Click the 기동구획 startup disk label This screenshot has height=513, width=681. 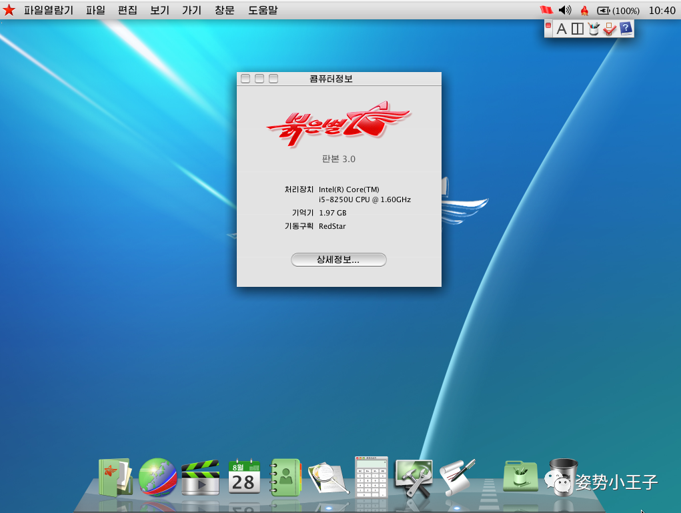(x=299, y=226)
